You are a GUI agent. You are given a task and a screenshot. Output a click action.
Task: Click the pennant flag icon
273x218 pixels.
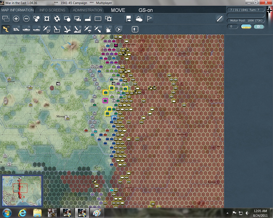(149, 19)
